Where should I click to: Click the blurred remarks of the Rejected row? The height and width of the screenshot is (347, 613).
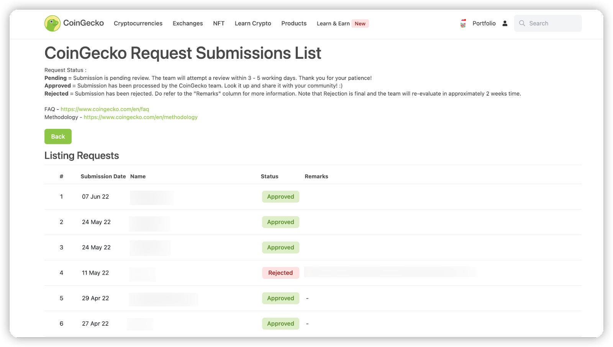click(390, 272)
